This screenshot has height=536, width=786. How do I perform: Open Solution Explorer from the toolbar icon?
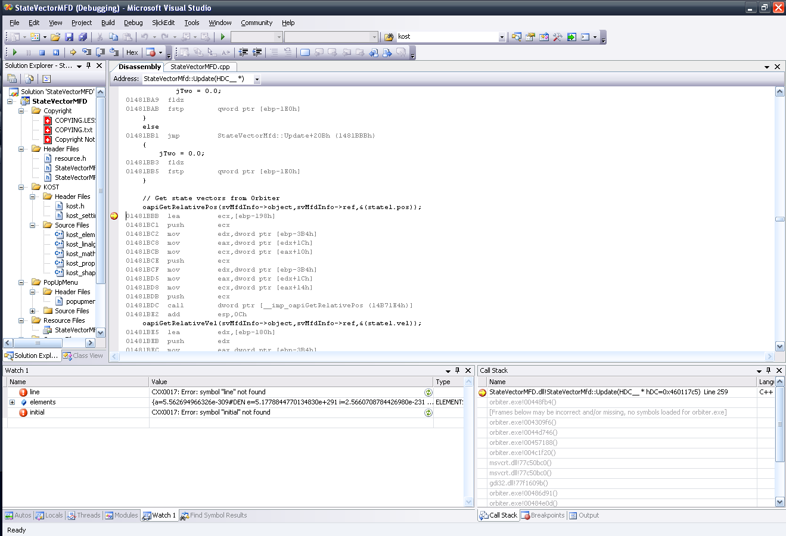pyautogui.click(x=516, y=37)
